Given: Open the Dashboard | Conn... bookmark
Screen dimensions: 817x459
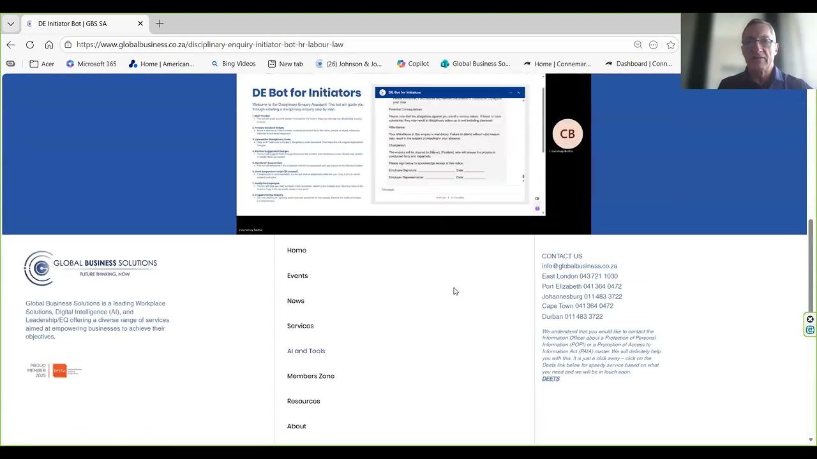Looking at the screenshot, I should click(638, 64).
